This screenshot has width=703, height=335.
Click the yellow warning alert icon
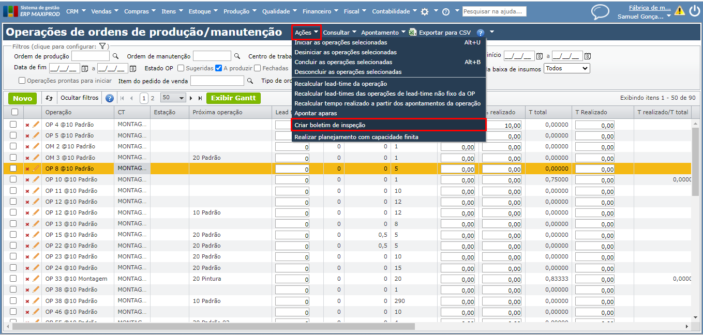pyautogui.click(x=680, y=11)
